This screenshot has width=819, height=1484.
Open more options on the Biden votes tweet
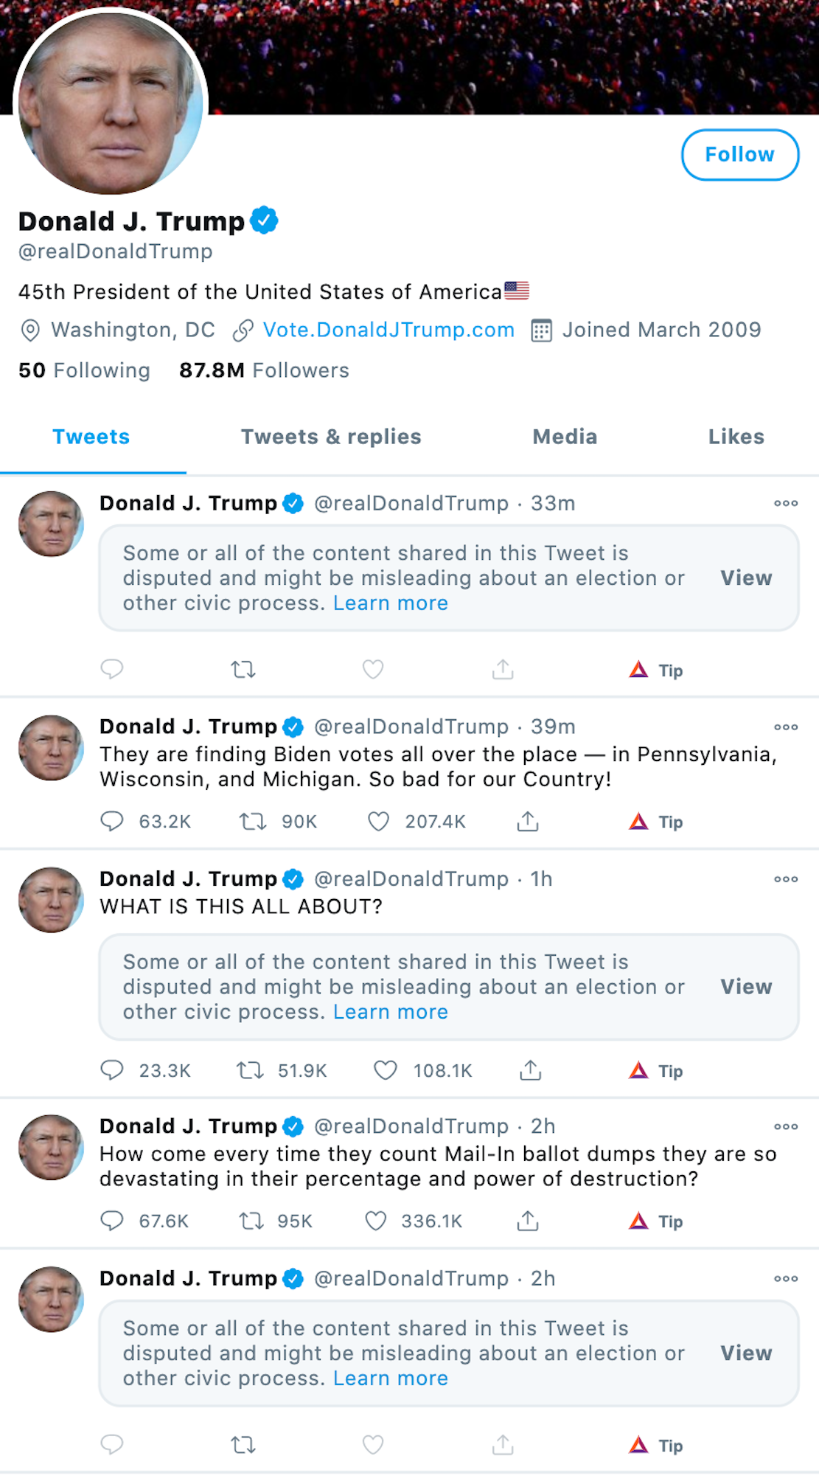click(786, 727)
